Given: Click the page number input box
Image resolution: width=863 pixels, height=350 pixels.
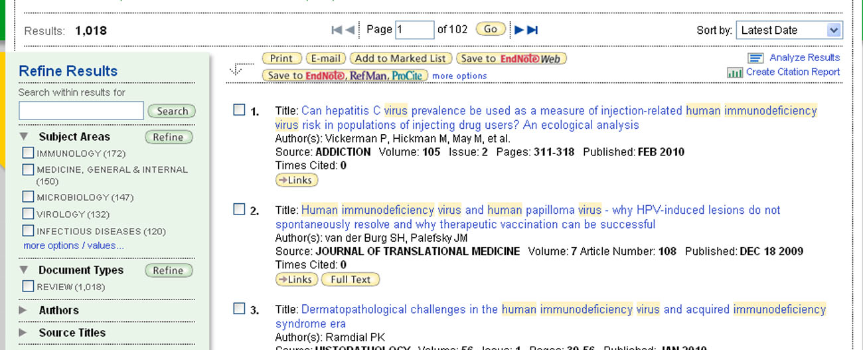Looking at the screenshot, I should (414, 30).
